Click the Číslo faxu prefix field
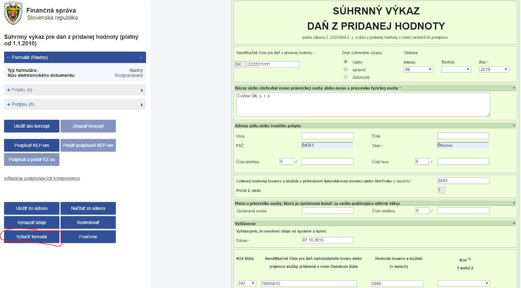Image resolution: width=521 pixels, height=288 pixels. pyautogui.click(x=422, y=162)
